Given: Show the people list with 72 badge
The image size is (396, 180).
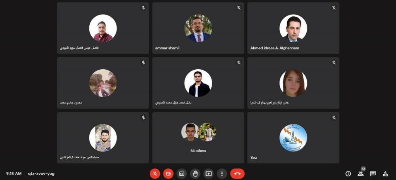Looking at the screenshot, I should click(x=361, y=173).
